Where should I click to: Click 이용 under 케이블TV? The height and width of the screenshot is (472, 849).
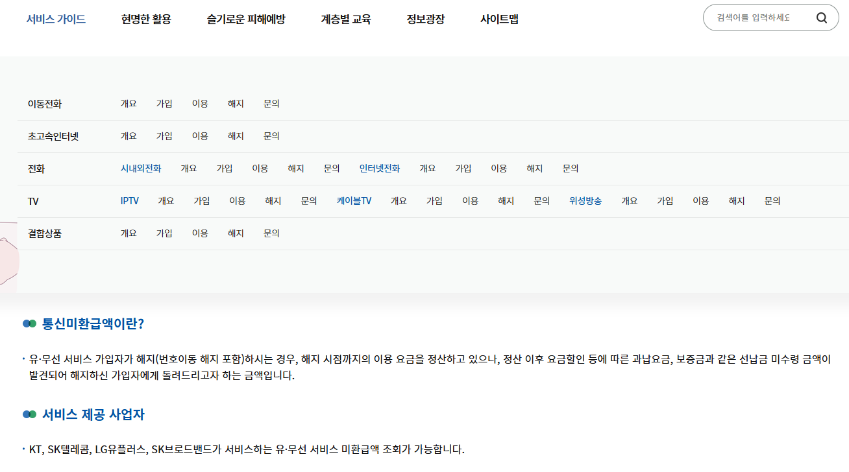point(469,200)
